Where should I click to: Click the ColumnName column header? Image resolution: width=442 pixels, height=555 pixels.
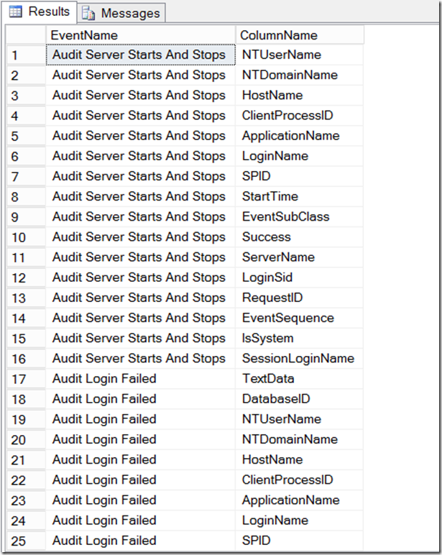[x=300, y=35]
